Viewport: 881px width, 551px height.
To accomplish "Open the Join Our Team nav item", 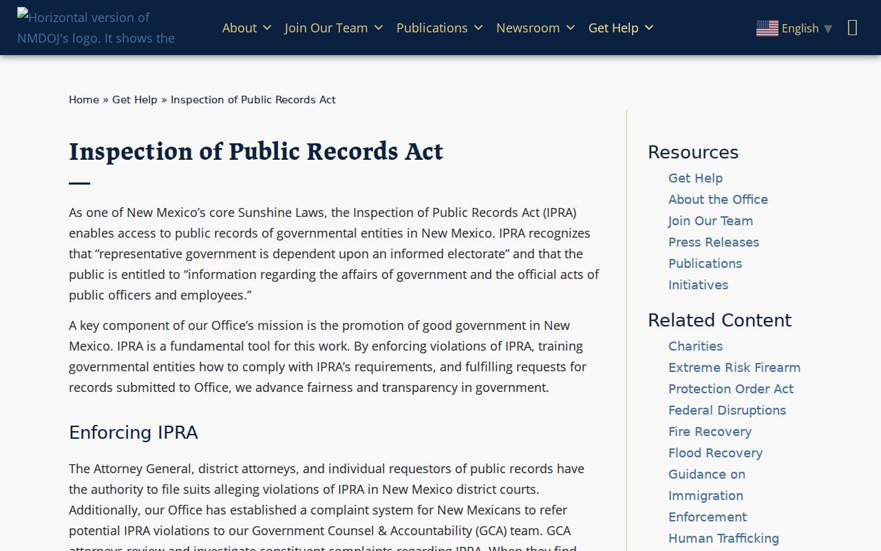I will click(326, 28).
